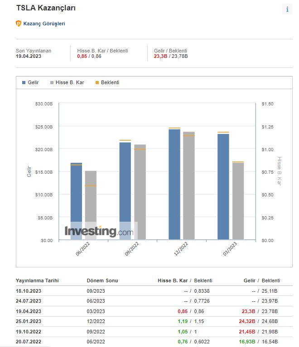Click the orange Beklenti legend swatch
Image resolution: width=299 pixels, height=347 pixels.
coord(97,82)
